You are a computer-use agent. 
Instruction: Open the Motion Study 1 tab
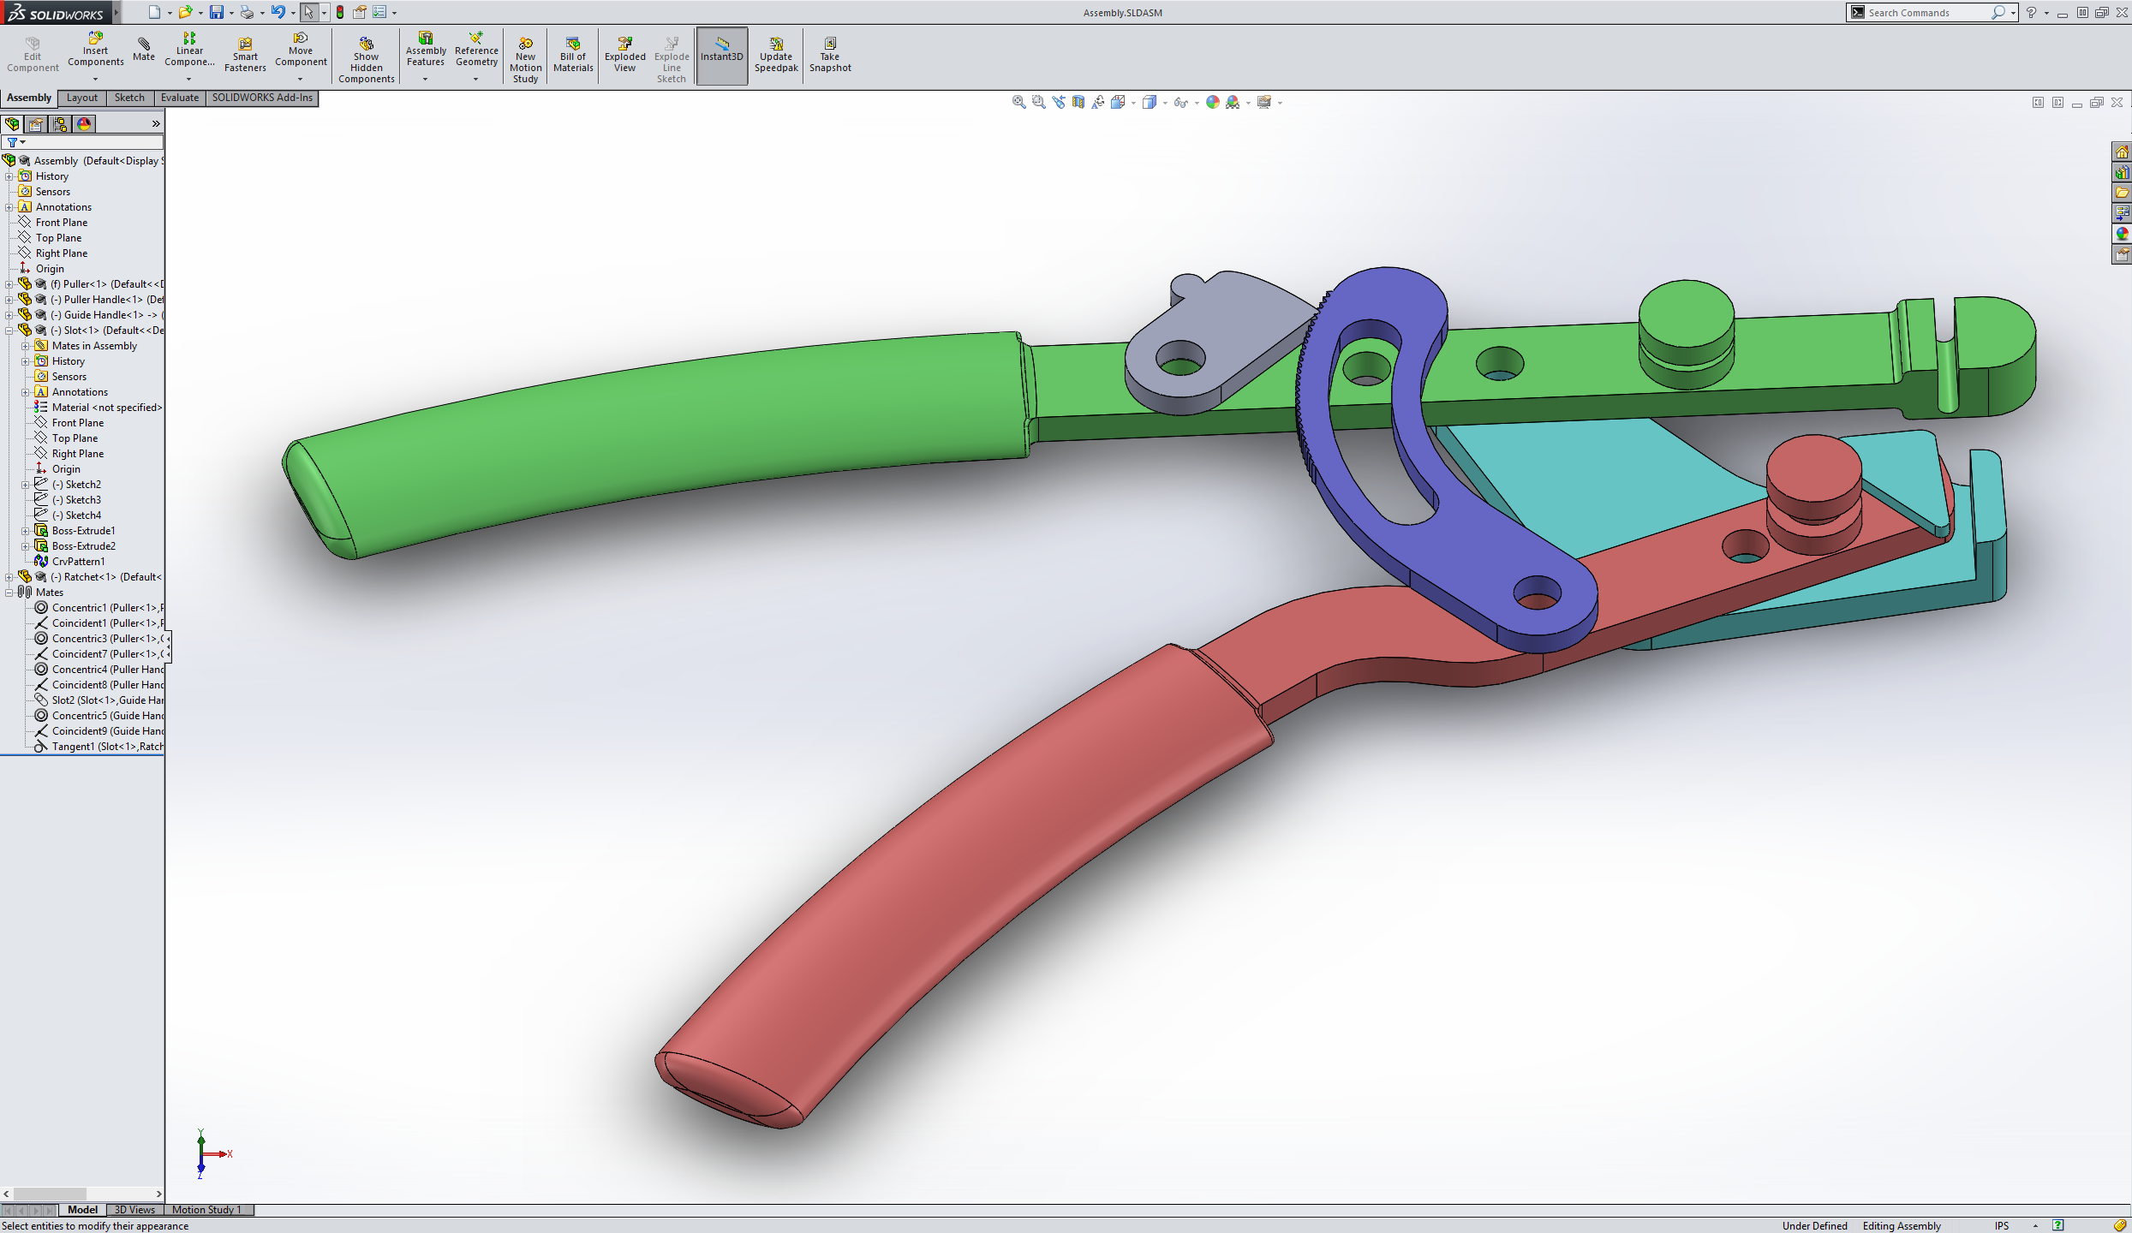tap(207, 1210)
